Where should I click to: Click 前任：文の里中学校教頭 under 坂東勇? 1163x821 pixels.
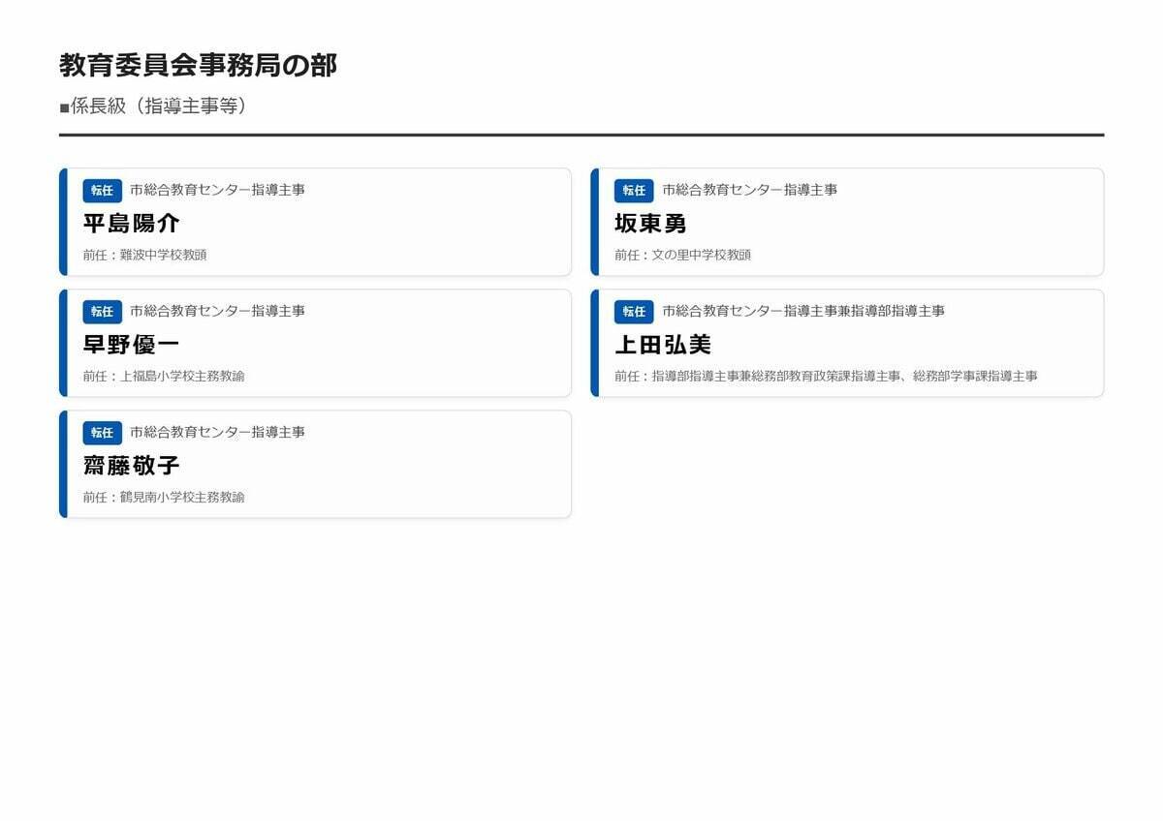685,255
